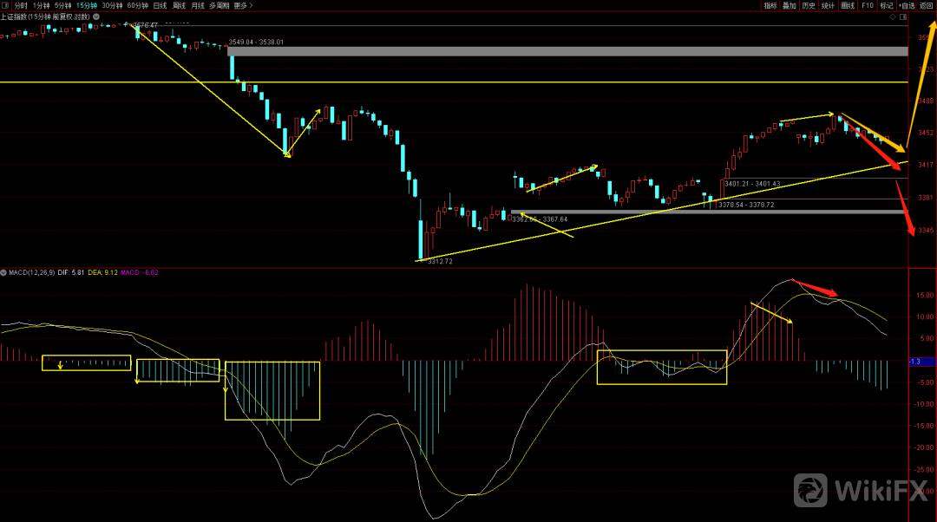The height and width of the screenshot is (522, 937).
Task: Click the 标记 mark tool
Action: coord(886,5)
